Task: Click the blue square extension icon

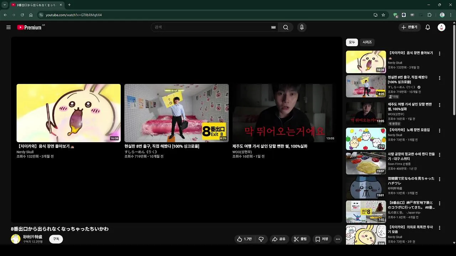Action: click(x=404, y=15)
